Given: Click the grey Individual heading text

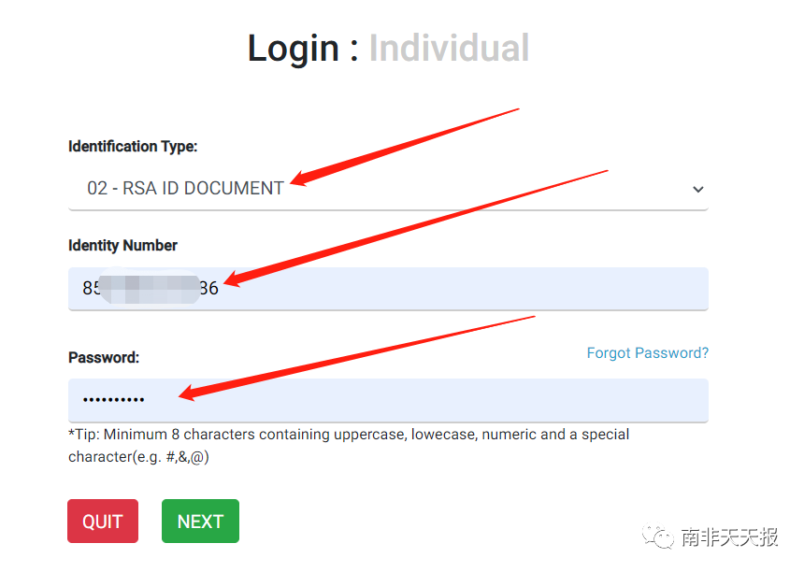Looking at the screenshot, I should coord(449,49).
